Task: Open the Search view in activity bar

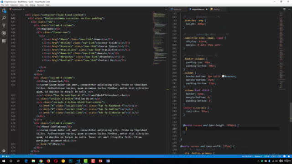Action: pyautogui.click(x=4, y=18)
